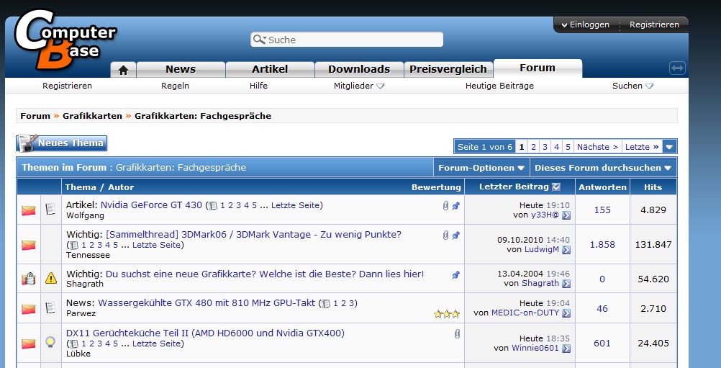Click inside the Suche search field
Screen dimensions: 721x368
click(347, 40)
